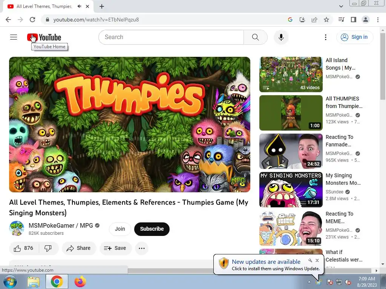Open MSMPokeGamer / MPG channel avatar
Screen dimensions: 386x289
(17, 228)
